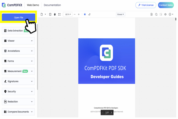The width and height of the screenshot is (178, 119).
Task: Click the Annotations section icon
Action: click(x=5, y=51)
